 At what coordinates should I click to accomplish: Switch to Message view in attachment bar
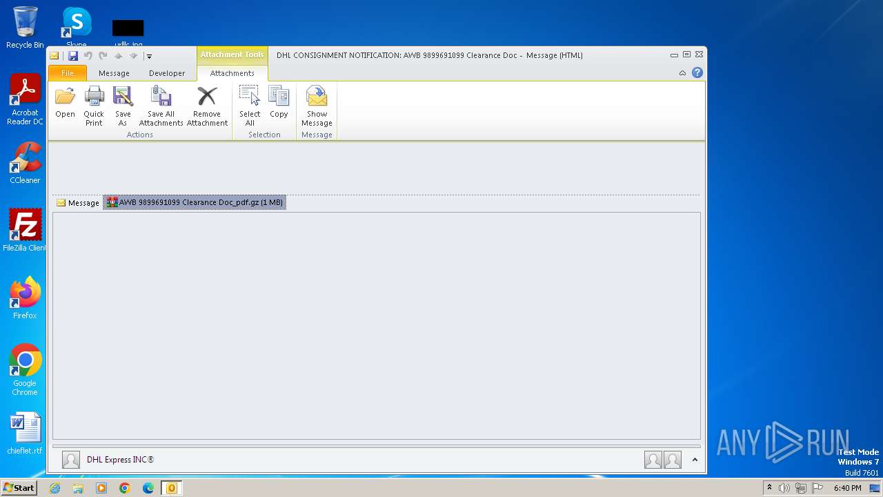click(x=78, y=203)
